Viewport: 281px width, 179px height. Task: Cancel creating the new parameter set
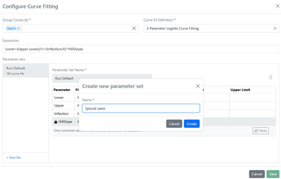point(174,124)
